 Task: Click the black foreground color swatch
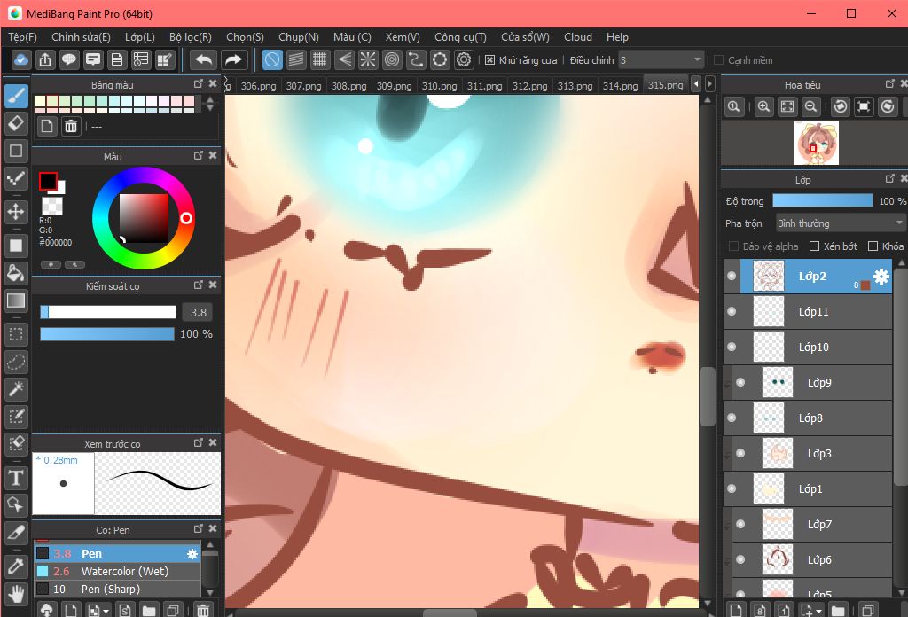(x=48, y=181)
